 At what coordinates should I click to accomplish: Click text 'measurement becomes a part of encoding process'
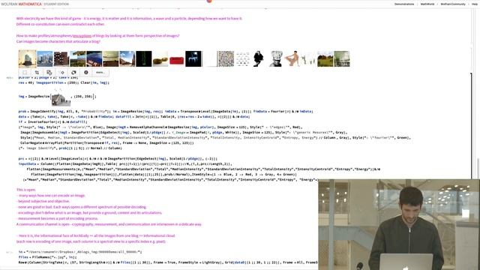(x=58, y=218)
